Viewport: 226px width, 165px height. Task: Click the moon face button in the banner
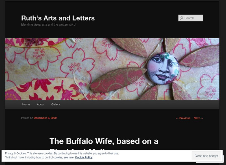tap(163, 68)
